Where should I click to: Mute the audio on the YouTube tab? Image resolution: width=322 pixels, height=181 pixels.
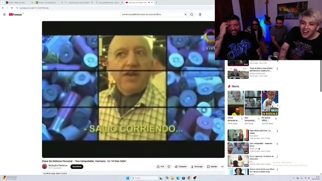149,3
